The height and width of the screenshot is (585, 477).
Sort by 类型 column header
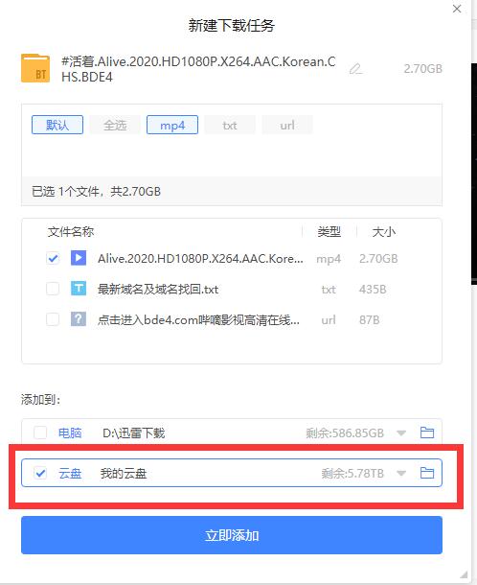tap(329, 232)
